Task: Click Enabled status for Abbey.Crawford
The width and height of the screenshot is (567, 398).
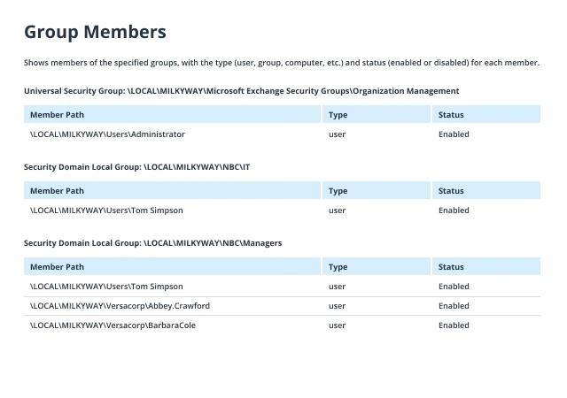Action: [x=454, y=306]
